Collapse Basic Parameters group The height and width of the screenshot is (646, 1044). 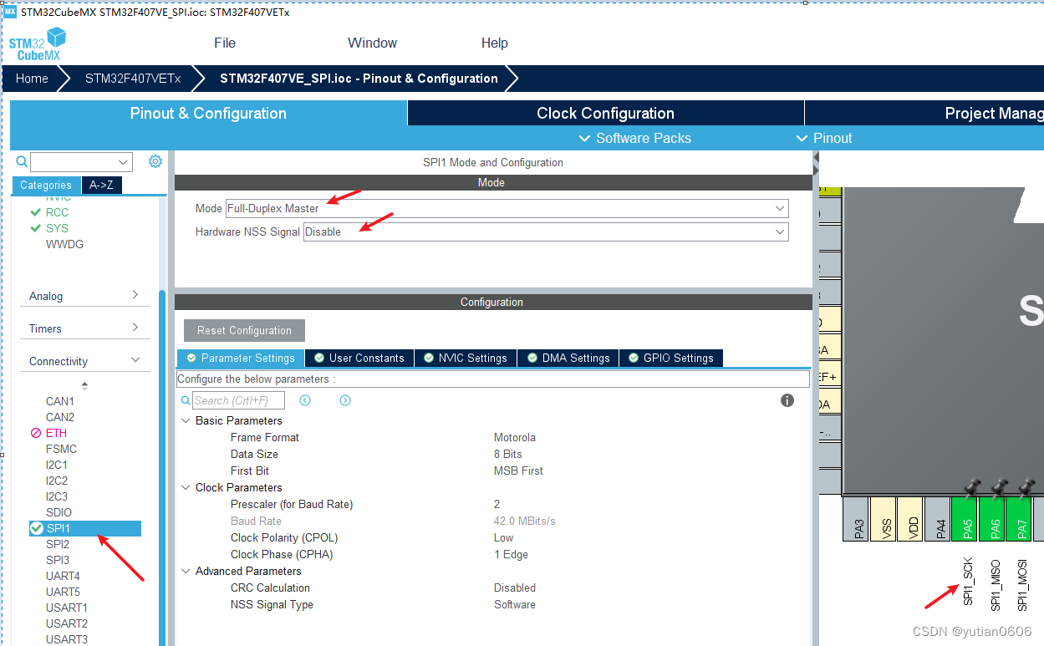click(186, 420)
